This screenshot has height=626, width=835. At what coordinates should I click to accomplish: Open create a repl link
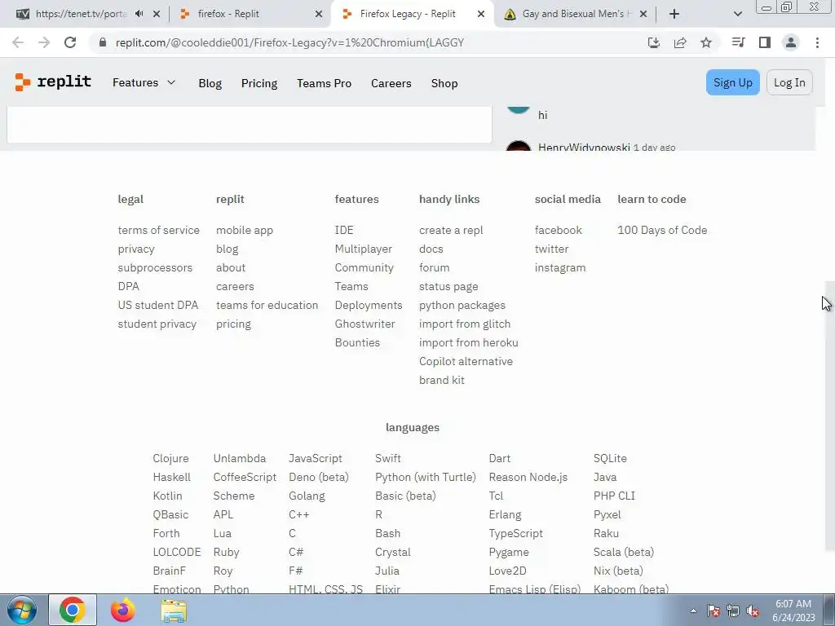tap(451, 230)
